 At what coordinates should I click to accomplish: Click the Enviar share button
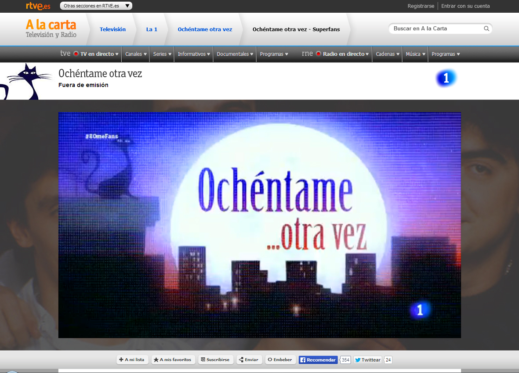pos(249,360)
